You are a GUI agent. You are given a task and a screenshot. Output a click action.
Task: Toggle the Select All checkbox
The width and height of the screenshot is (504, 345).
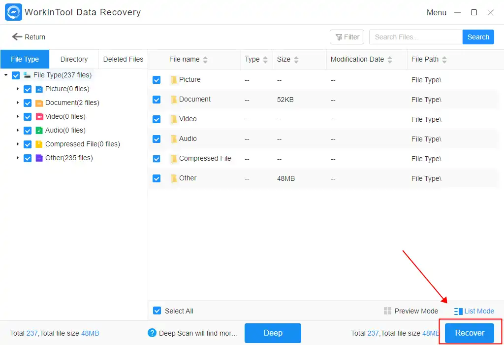pos(157,310)
